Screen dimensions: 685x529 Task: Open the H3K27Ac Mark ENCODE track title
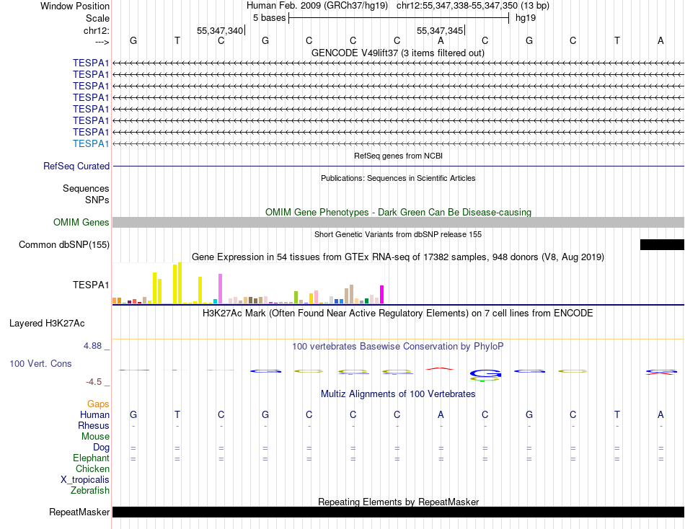[x=398, y=314]
